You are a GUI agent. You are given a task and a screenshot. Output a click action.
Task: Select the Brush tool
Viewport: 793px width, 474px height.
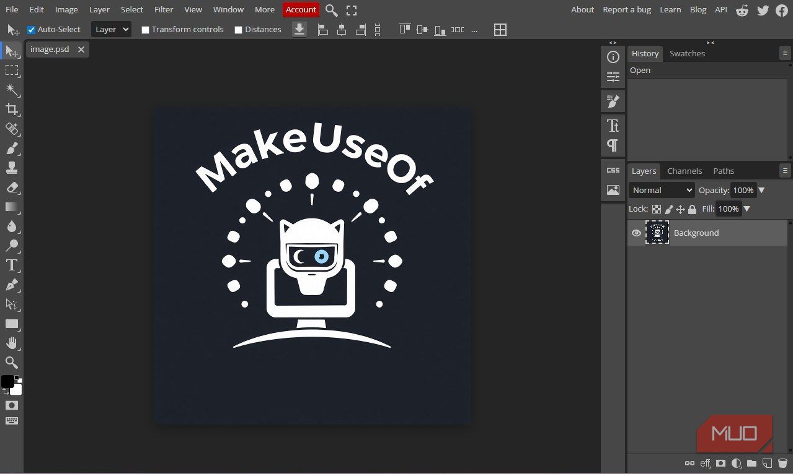[x=12, y=149]
